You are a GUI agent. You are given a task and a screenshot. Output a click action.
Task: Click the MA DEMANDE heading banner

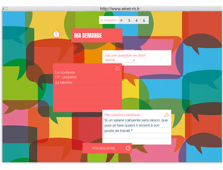(x=97, y=35)
